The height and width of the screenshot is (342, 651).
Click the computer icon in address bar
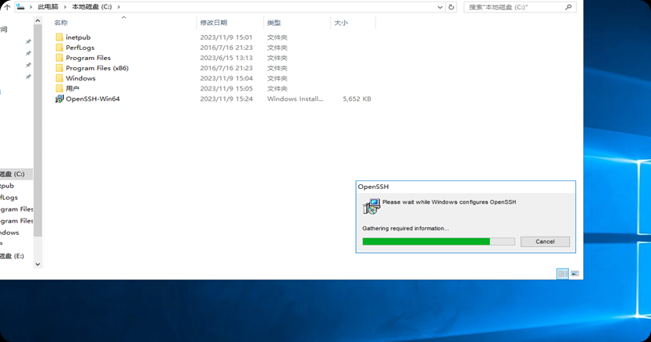(x=20, y=7)
